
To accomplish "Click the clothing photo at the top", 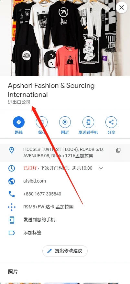I will coord(65,38).
